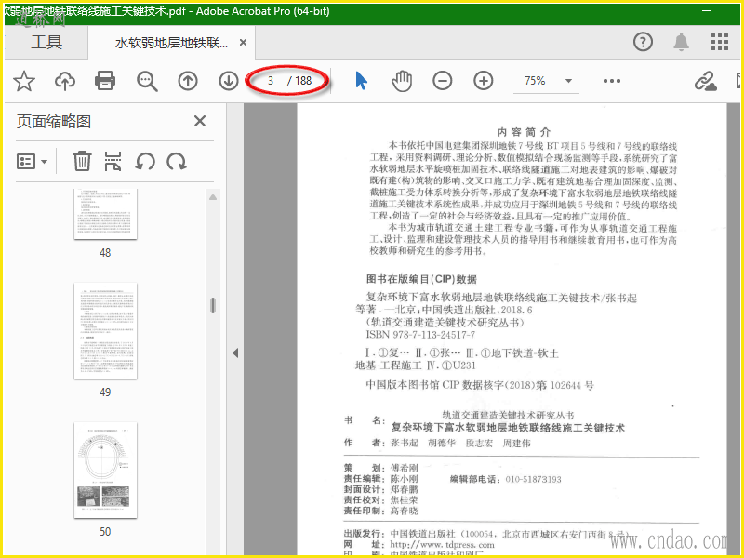The width and height of the screenshot is (744, 558).
Task: Add the file to starred with star icon
Action: pyautogui.click(x=24, y=81)
